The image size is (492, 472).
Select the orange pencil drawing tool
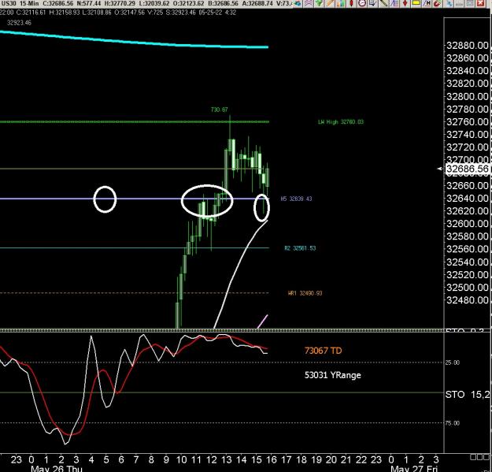(x=330, y=3)
